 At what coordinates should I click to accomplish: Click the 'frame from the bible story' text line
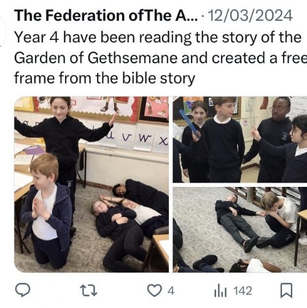point(104,79)
